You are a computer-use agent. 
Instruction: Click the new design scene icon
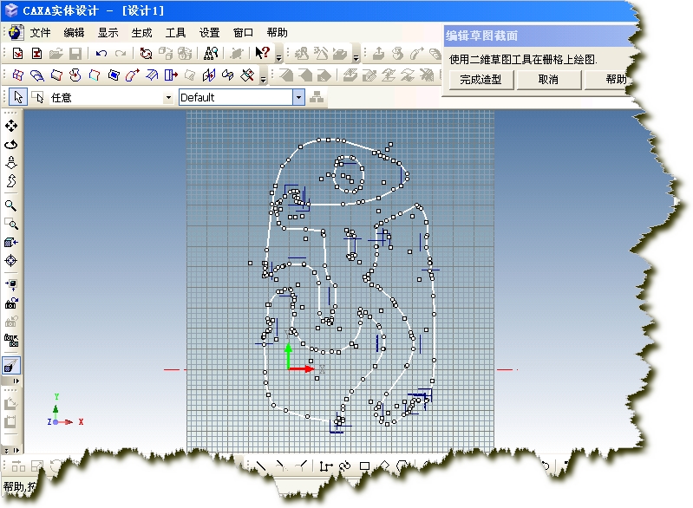click(x=17, y=54)
